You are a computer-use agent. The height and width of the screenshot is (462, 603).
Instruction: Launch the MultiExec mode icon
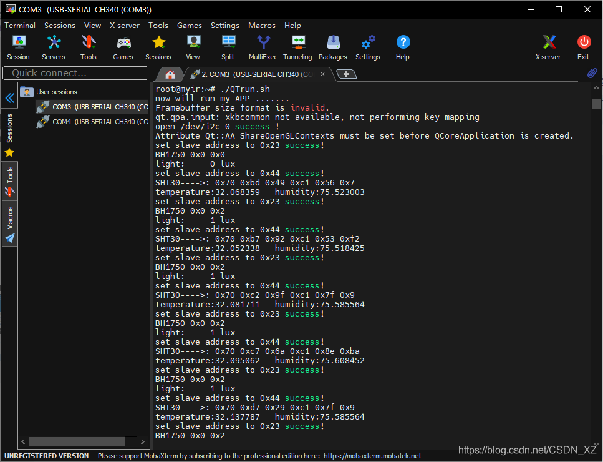point(263,47)
